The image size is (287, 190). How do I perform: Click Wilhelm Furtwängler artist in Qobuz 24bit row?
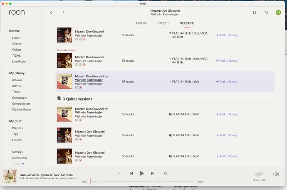[89, 116]
